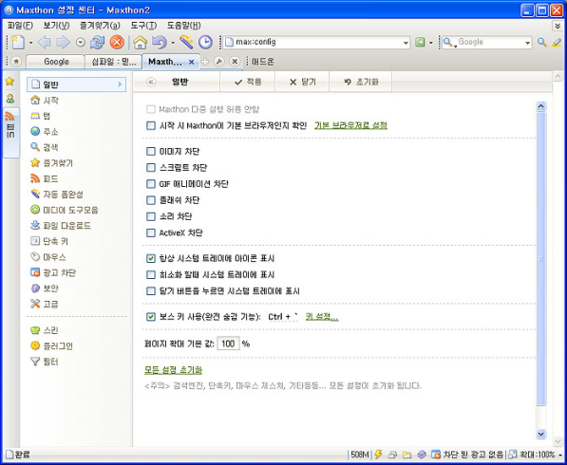Viewport: 567px width, 465px height.
Task: Open favorites star in the sidebar
Action: click(x=9, y=82)
